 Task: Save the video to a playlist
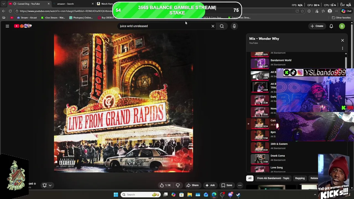tap(227, 185)
